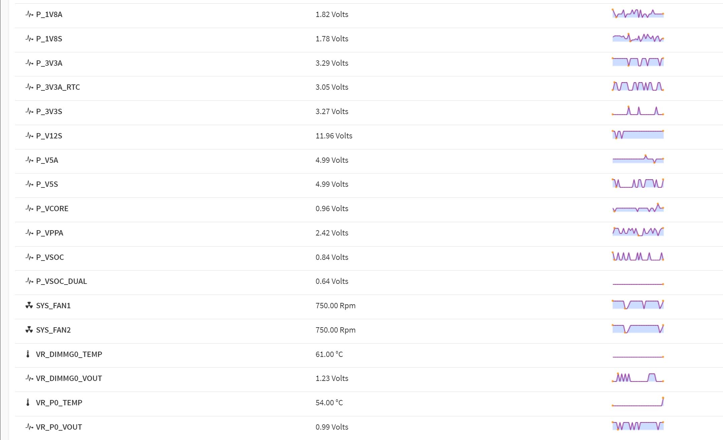
Task: Click the P_3V3S sparkline graph
Action: (x=638, y=111)
